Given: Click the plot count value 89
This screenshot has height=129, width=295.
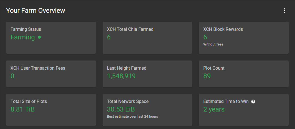Looking at the screenshot, I should click(207, 76).
